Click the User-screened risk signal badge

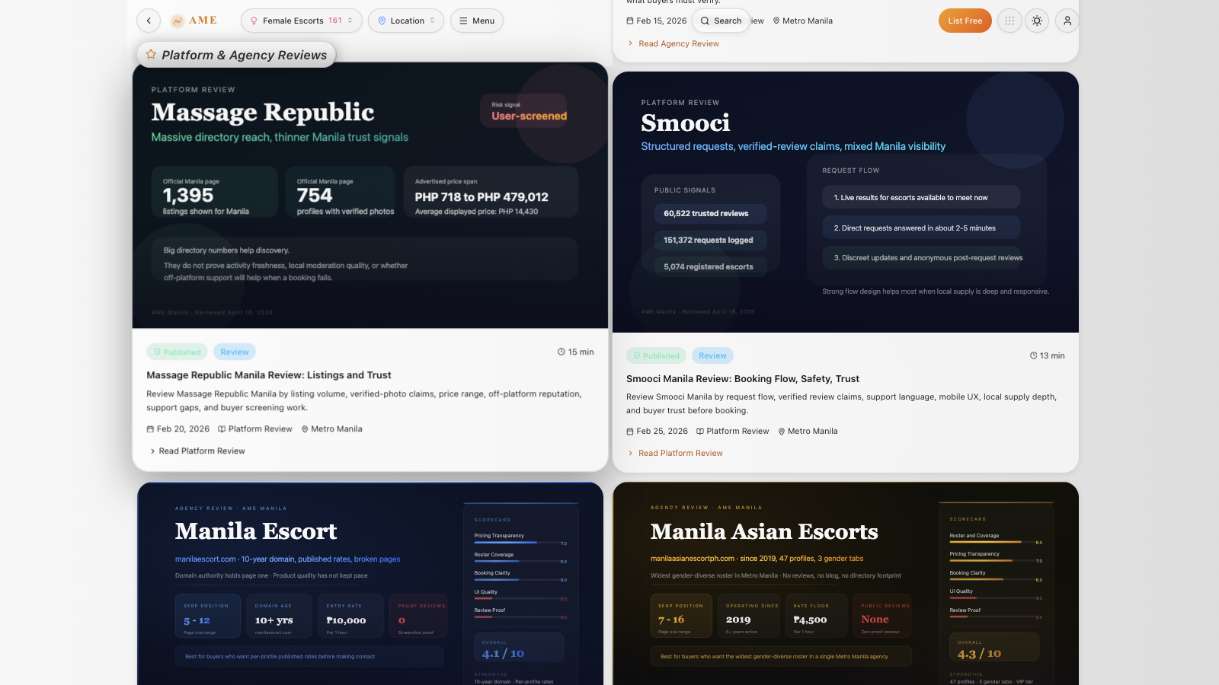(524, 111)
